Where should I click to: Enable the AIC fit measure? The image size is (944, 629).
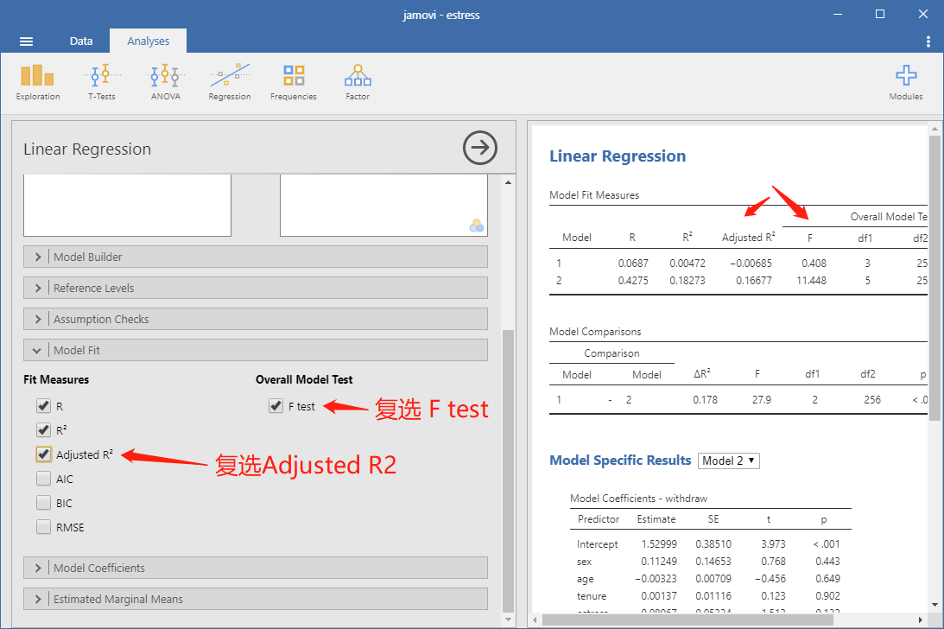coord(43,479)
